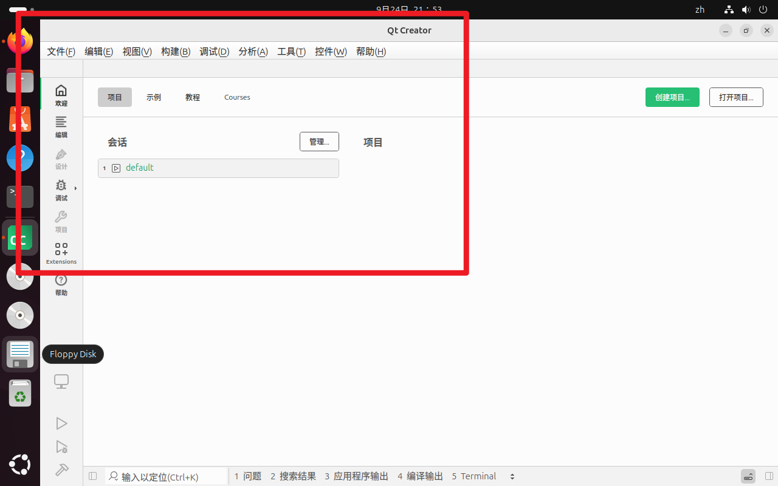Open the 工具(T) menu
This screenshot has height=486, width=778.
pos(292,52)
